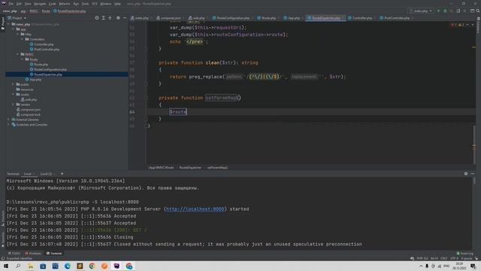Image resolution: width=481 pixels, height=271 pixels.
Task: Open the Event Log button
Action: click(465, 254)
